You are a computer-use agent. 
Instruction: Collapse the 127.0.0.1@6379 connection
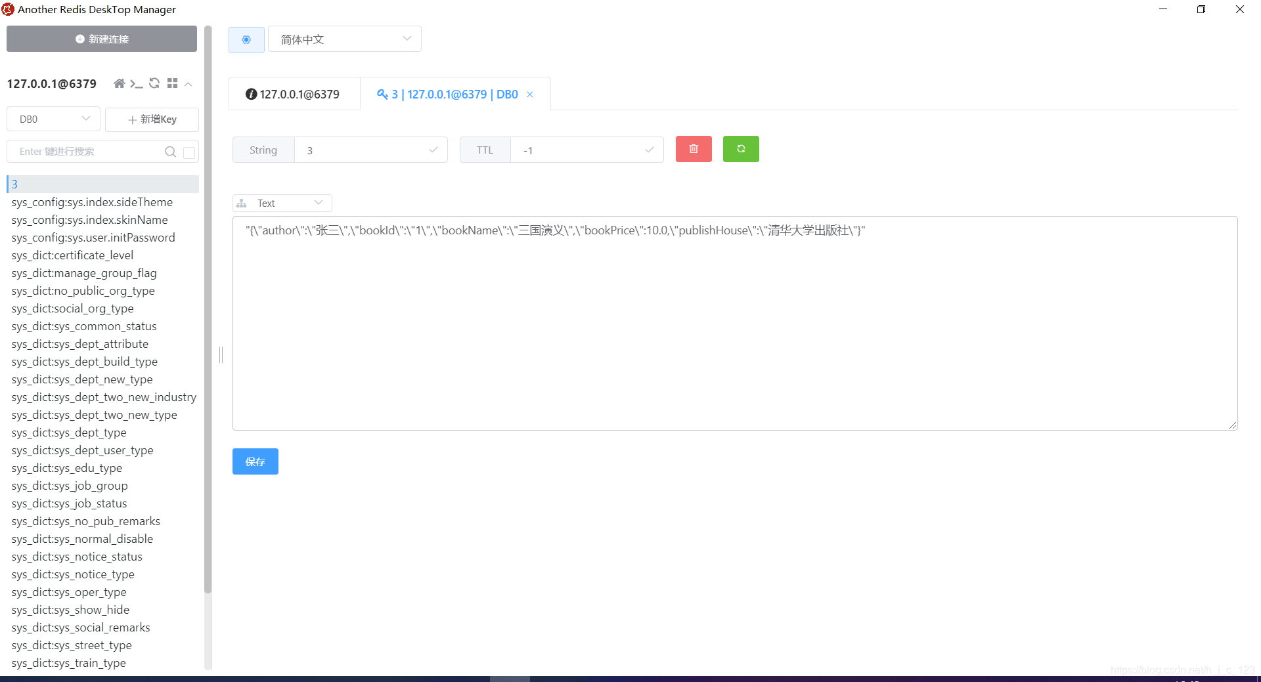click(x=188, y=84)
